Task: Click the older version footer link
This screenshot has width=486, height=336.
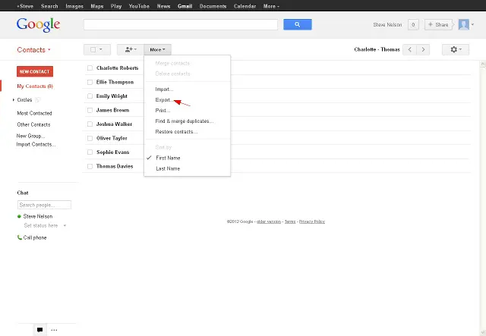Action: 269,221
